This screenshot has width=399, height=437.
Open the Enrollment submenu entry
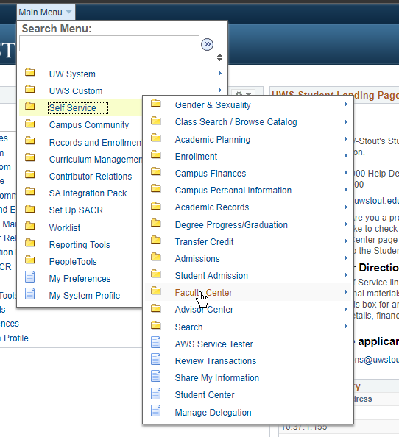click(x=196, y=157)
